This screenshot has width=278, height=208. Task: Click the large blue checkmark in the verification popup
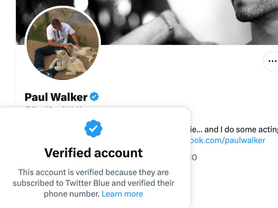pos(93,128)
